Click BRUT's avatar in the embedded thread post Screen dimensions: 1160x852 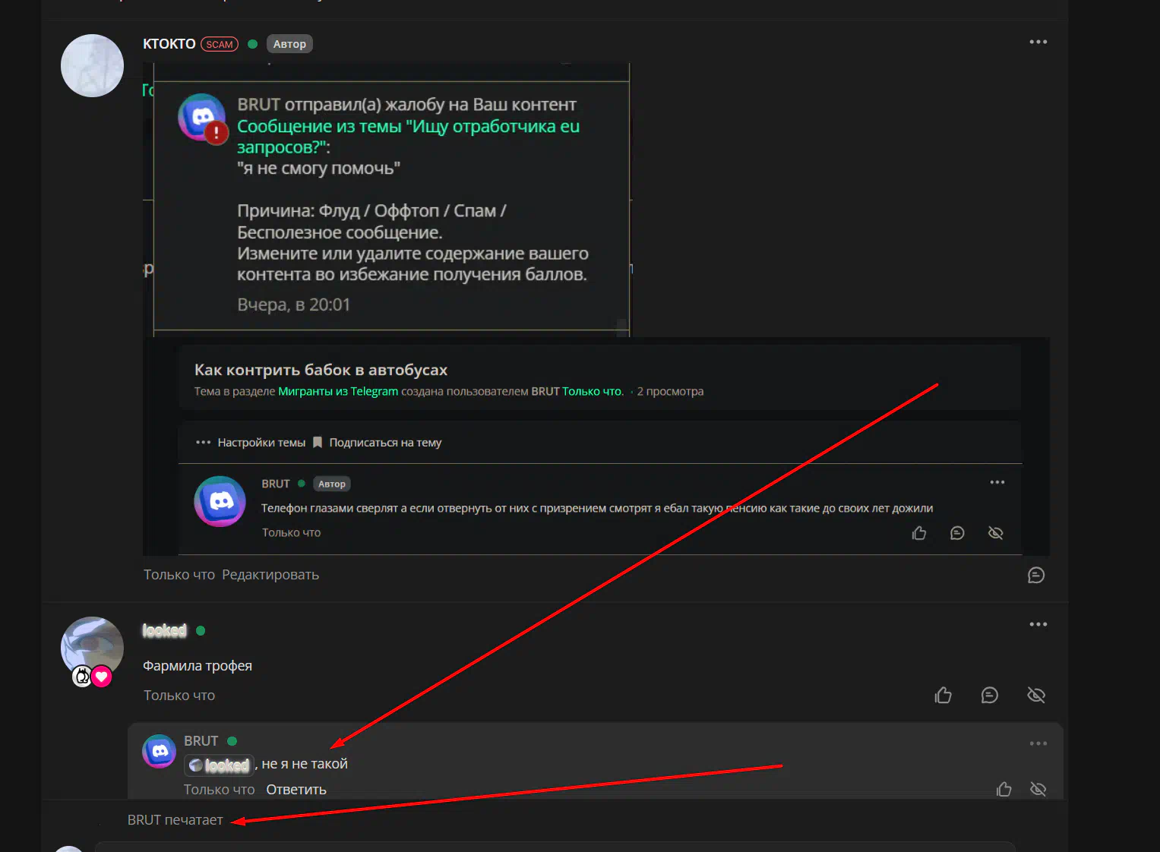pyautogui.click(x=220, y=501)
